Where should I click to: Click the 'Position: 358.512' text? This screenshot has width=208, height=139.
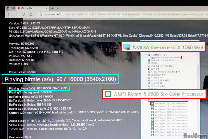pyautogui.click(x=20, y=56)
